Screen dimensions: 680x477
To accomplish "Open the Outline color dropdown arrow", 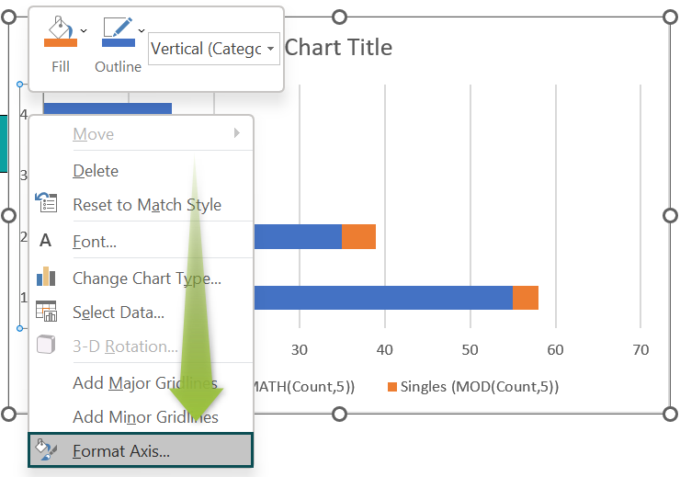I will pyautogui.click(x=142, y=30).
